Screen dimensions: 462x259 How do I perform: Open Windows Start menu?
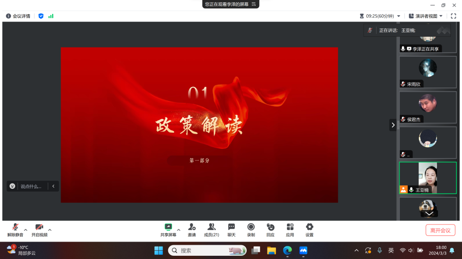pyautogui.click(x=158, y=251)
